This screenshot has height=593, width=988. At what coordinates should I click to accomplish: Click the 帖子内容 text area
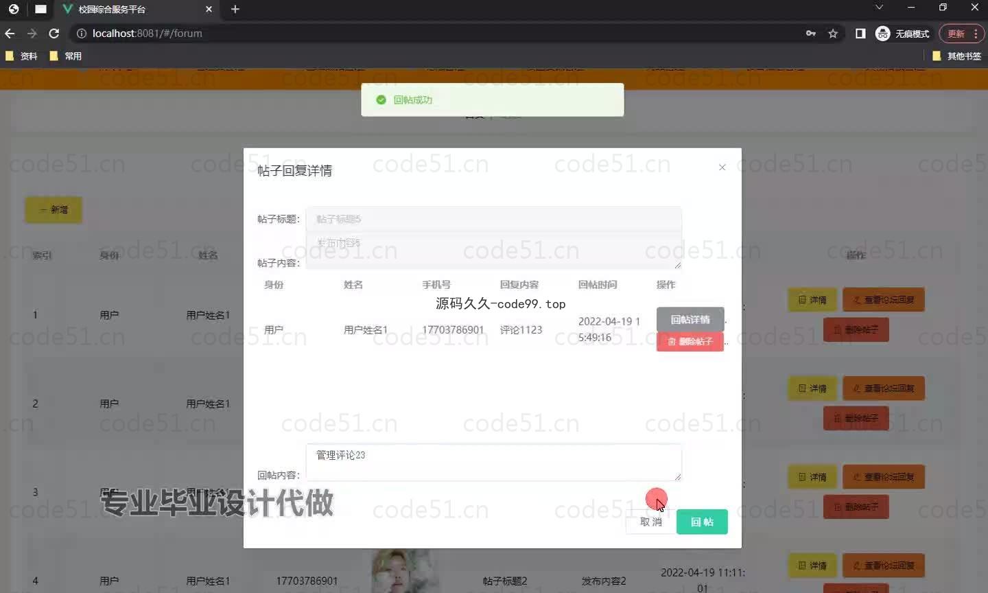[493, 251]
